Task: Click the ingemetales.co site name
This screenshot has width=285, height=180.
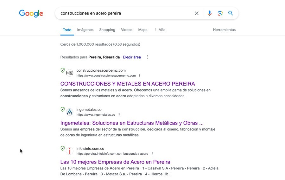Action: (x=89, y=110)
